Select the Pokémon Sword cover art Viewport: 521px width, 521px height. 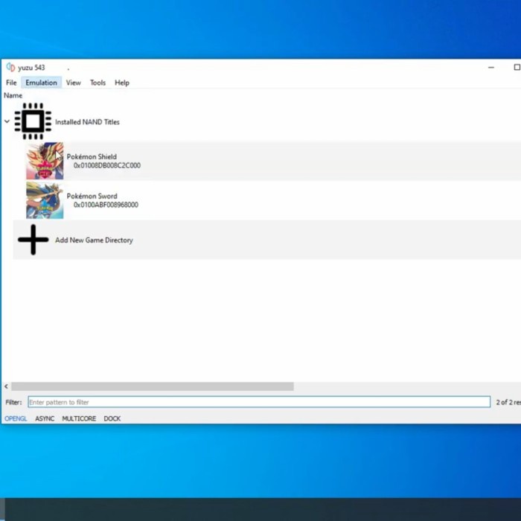(45, 200)
